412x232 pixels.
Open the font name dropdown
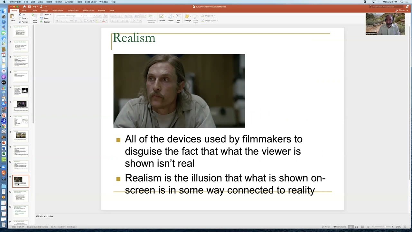point(81,16)
